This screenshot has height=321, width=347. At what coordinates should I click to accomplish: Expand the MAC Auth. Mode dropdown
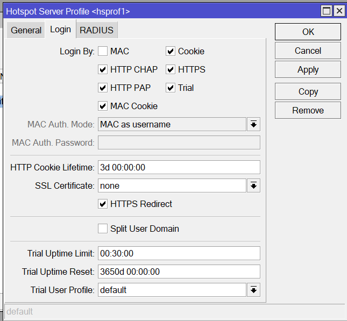[253, 125]
